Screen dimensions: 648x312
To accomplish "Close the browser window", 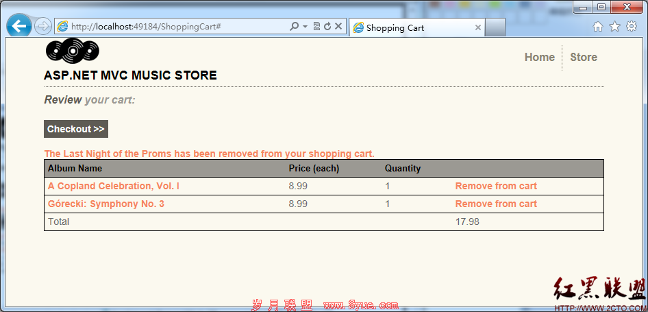I will (627, 7).
